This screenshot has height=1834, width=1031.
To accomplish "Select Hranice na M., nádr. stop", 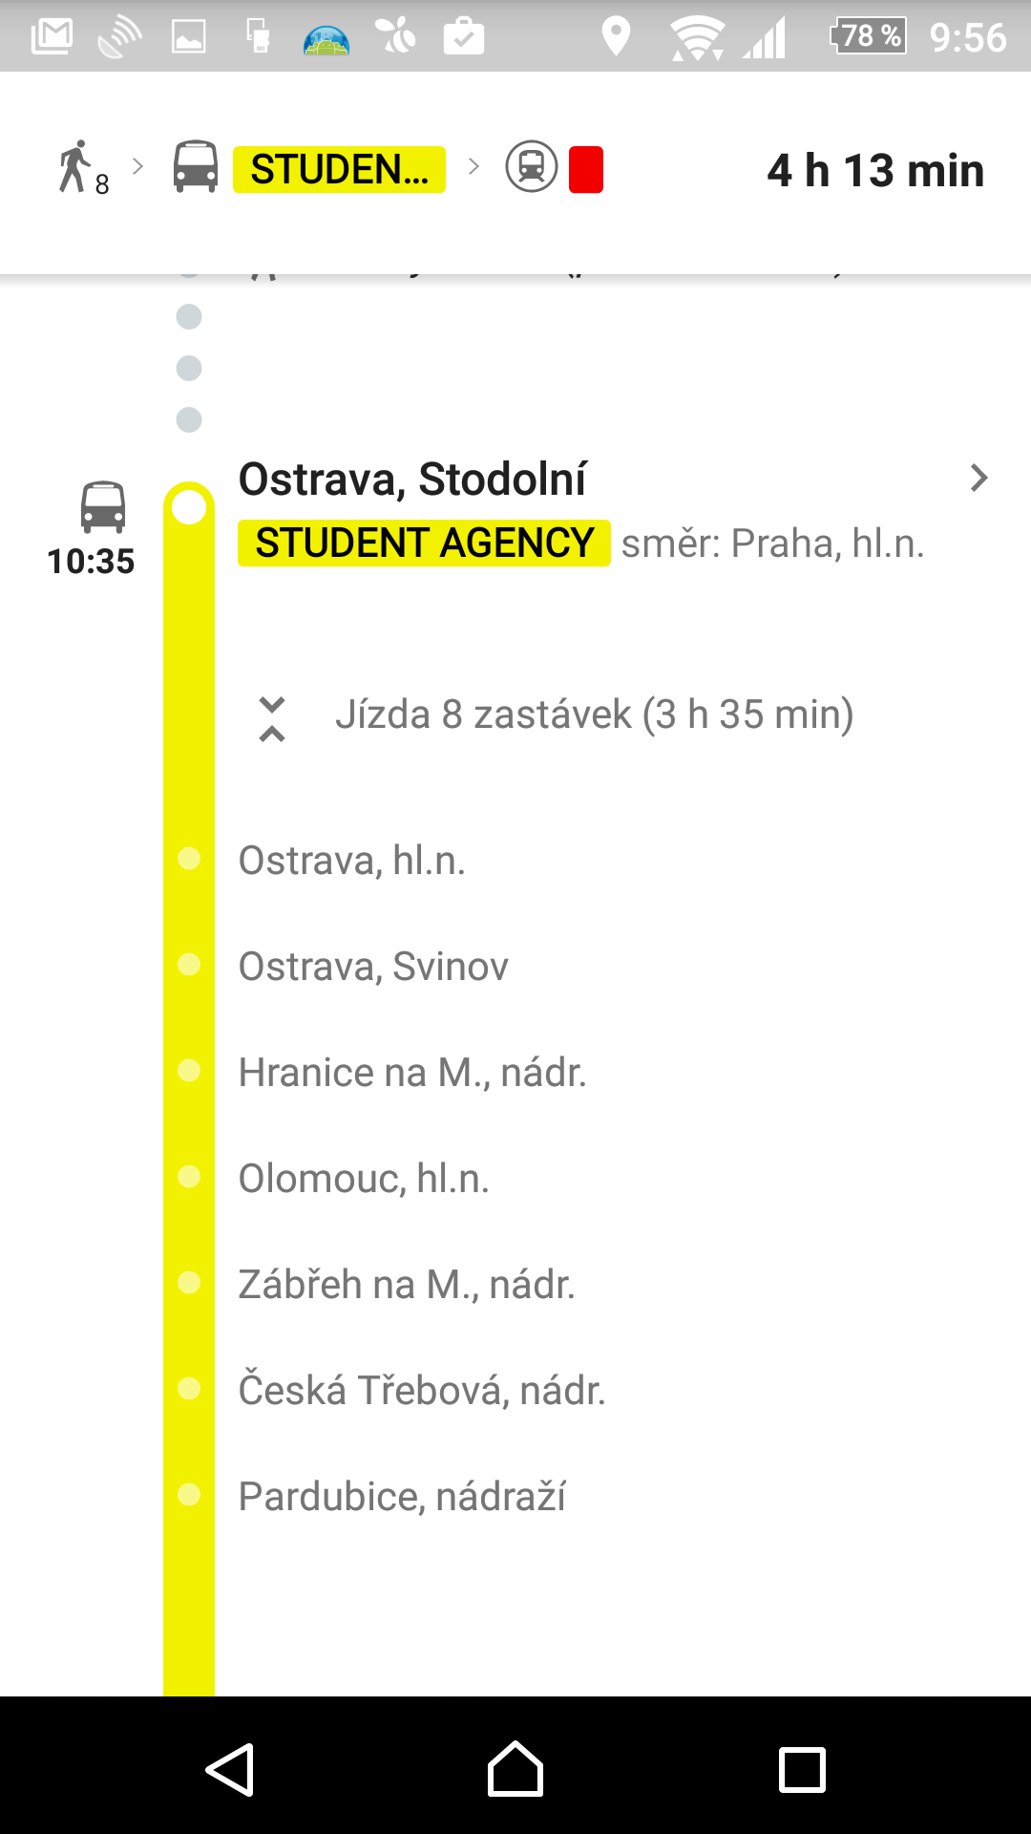I will coord(411,1073).
